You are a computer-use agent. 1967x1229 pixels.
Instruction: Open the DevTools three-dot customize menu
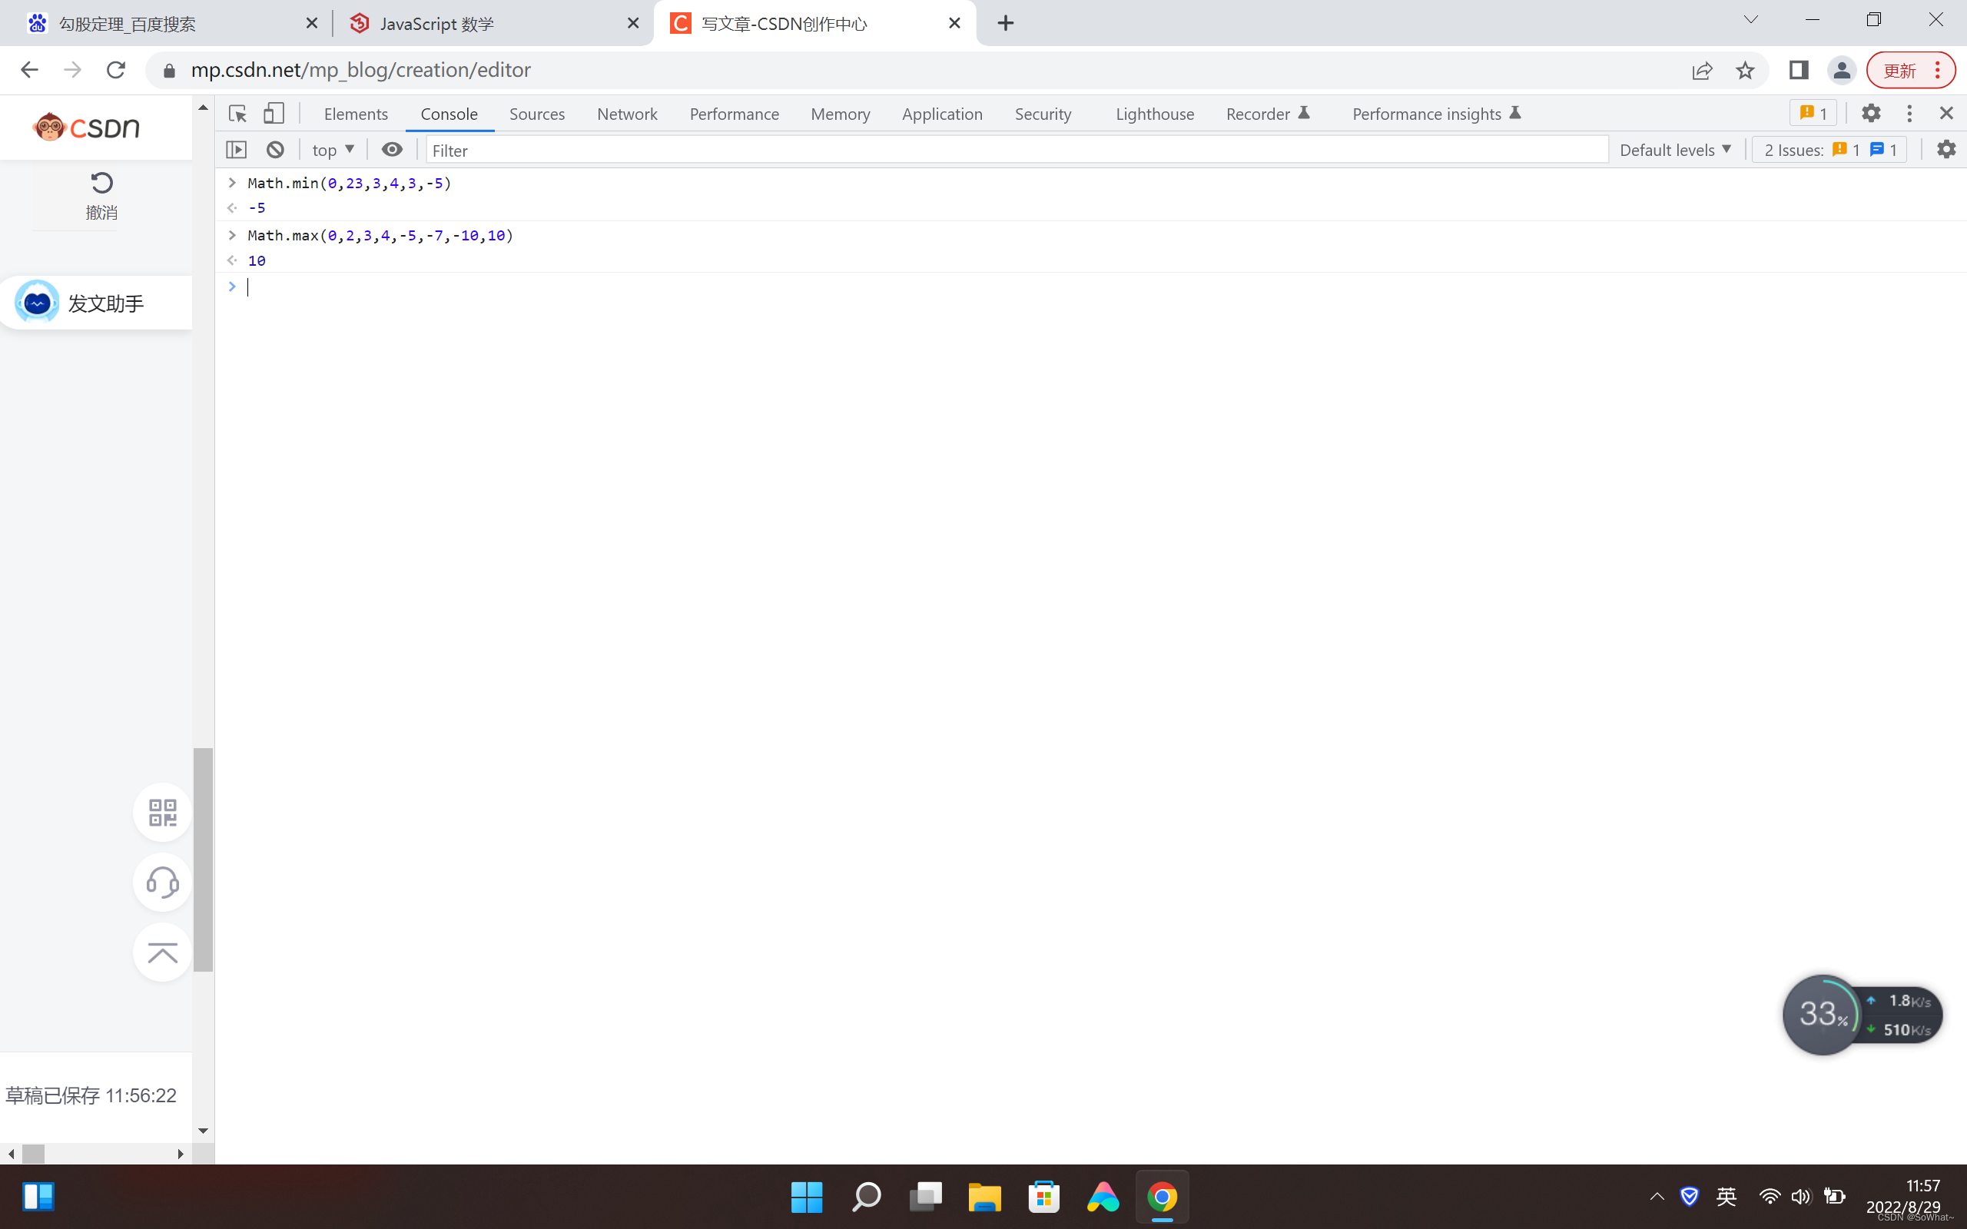(1909, 114)
